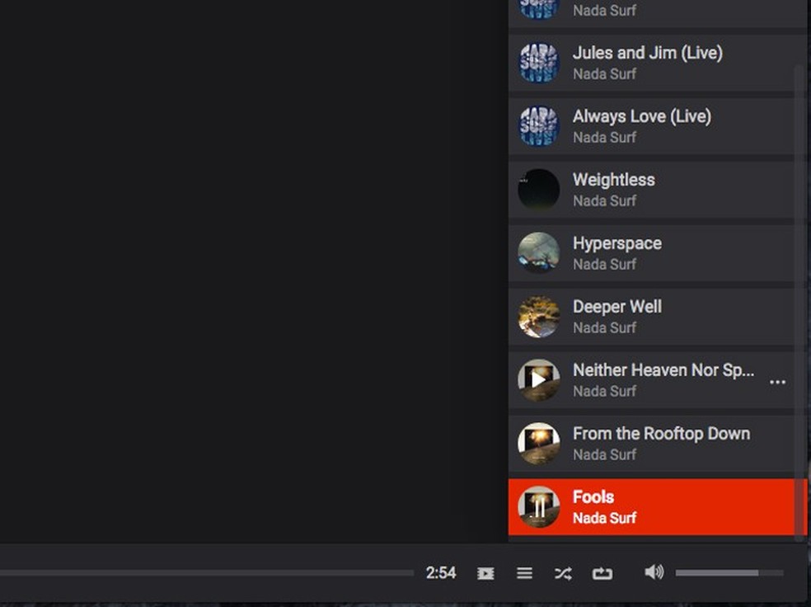Screen dimensions: 811x607
Task: Open Nada Surf under From the Rooftop Down
Action: point(604,454)
